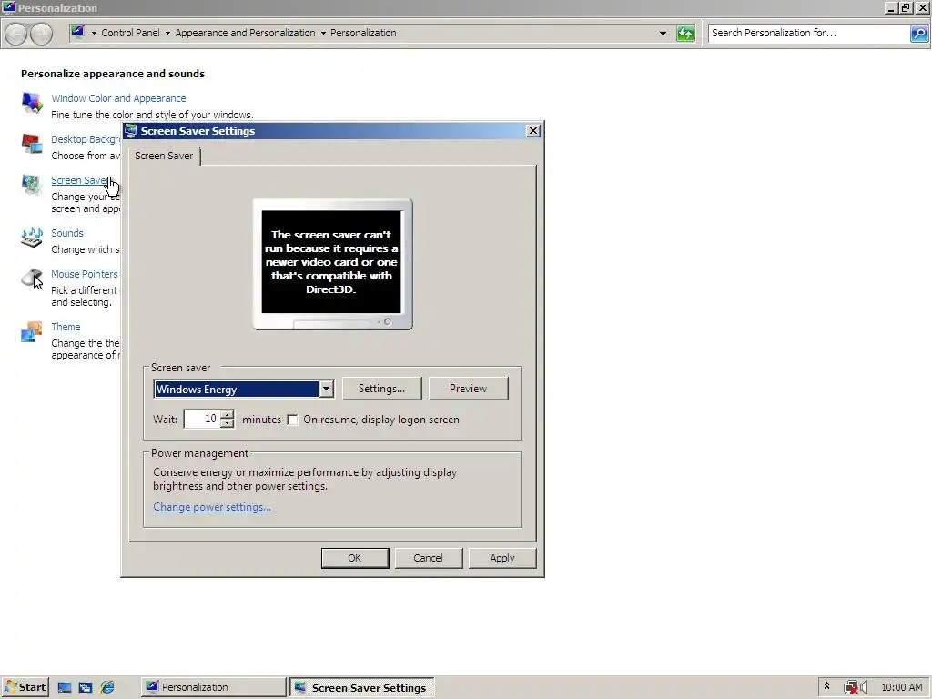Click the Screen Saver monitor icon in Personalization
The height and width of the screenshot is (699, 932).
[32, 185]
